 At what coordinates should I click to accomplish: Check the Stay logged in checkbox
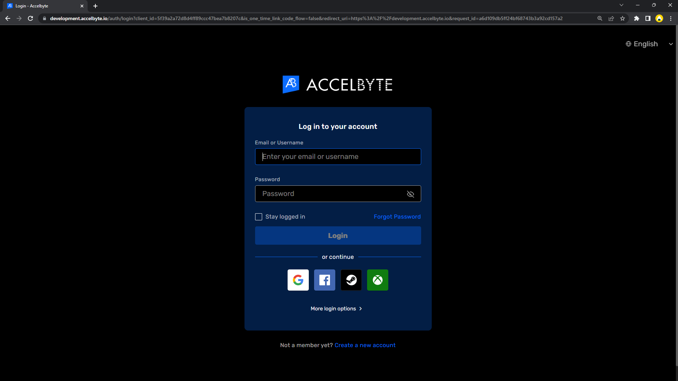click(x=259, y=217)
